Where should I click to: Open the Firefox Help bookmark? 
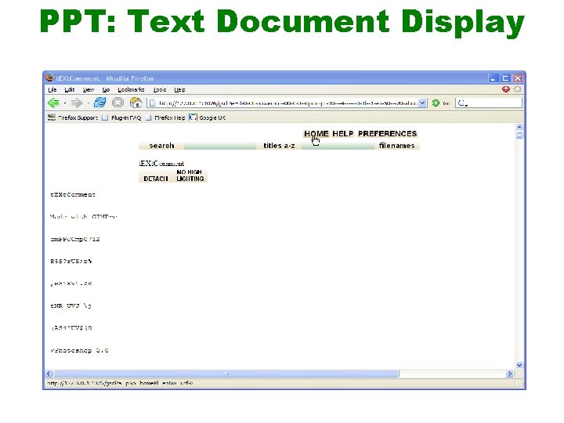165,117
